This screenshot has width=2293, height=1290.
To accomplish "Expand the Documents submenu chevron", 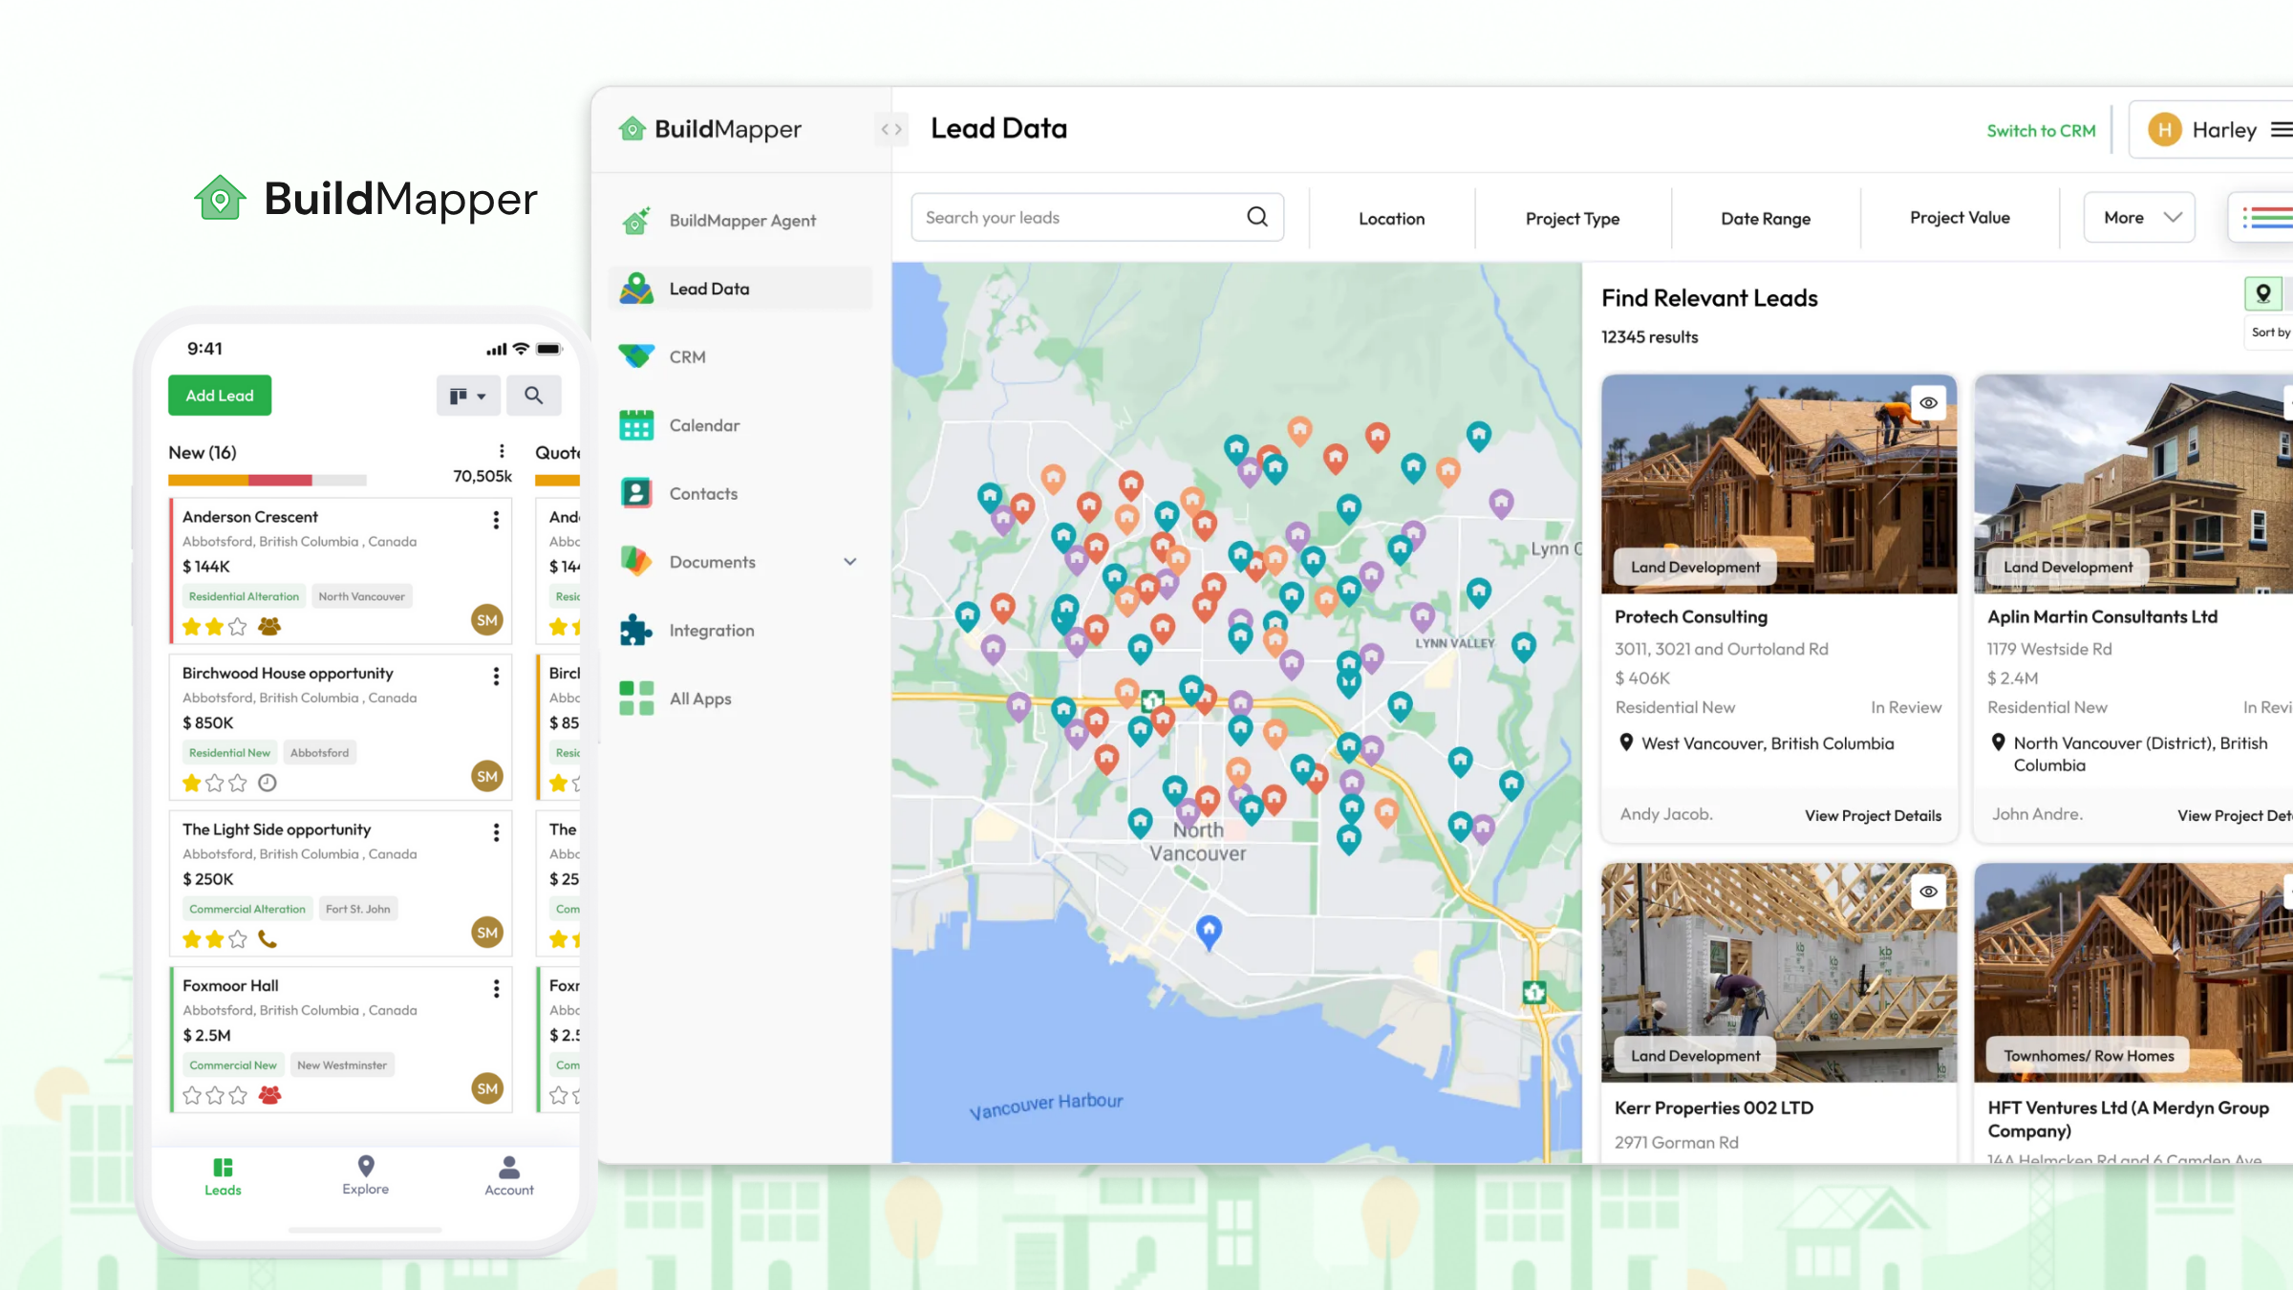I will point(849,562).
